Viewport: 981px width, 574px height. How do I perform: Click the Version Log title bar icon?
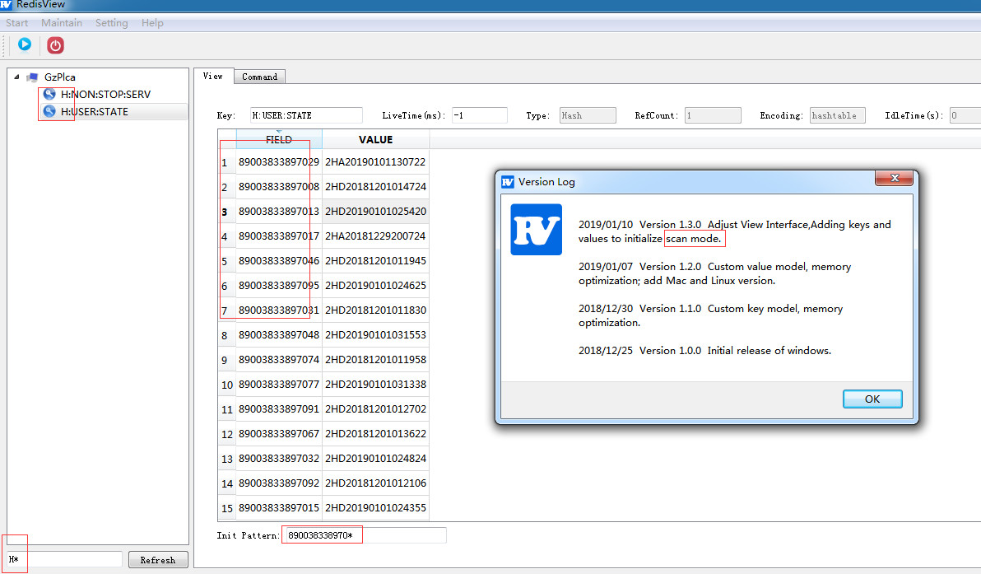pyautogui.click(x=508, y=182)
